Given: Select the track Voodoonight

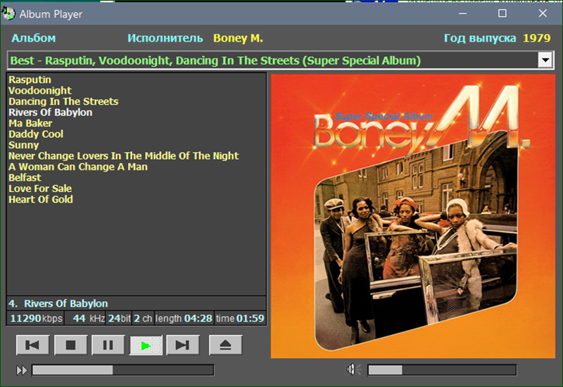Looking at the screenshot, I should pos(40,91).
